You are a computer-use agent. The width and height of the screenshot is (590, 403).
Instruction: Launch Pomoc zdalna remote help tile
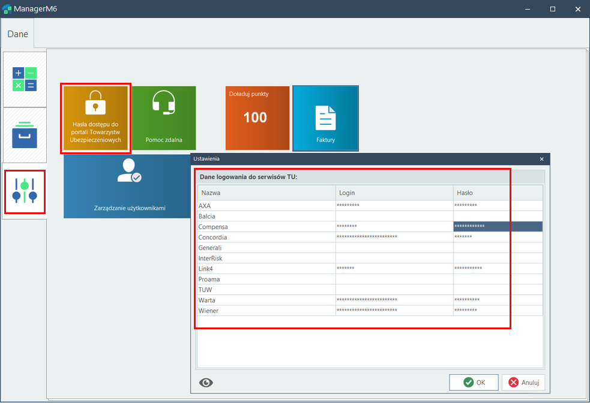coord(164,118)
